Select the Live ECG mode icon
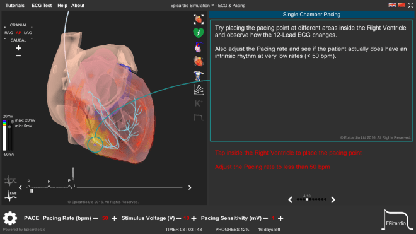Screen dimensions: 416x234 click(11, 196)
